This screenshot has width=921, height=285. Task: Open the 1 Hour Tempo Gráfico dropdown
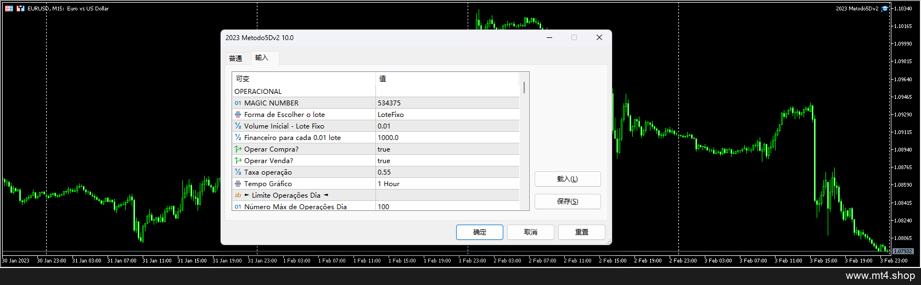pyautogui.click(x=447, y=183)
